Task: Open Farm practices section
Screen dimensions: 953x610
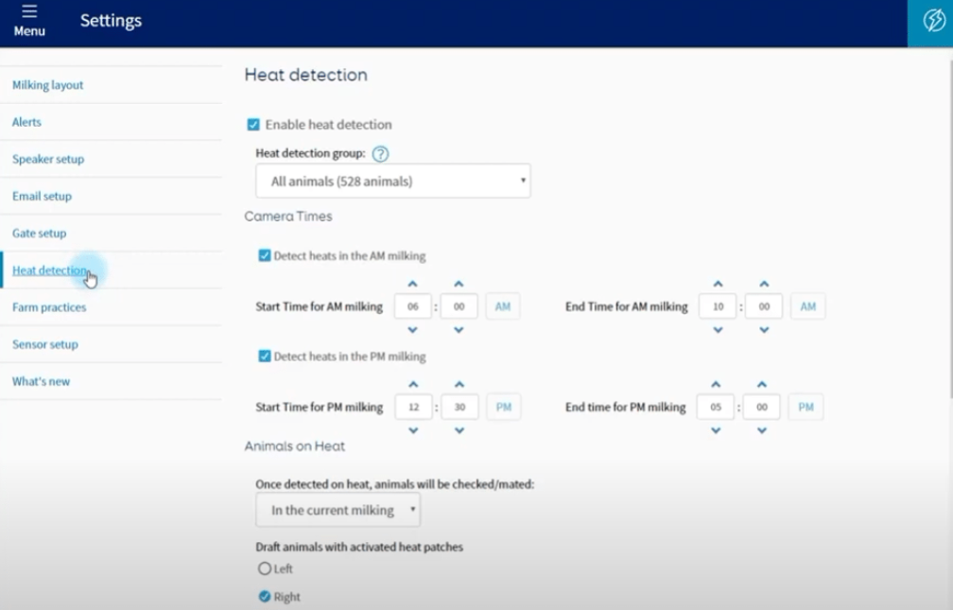Action: [49, 307]
